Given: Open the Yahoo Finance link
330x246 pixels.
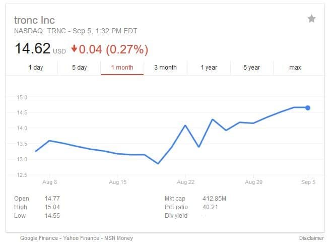Looking at the screenshot, I should click(x=81, y=238).
